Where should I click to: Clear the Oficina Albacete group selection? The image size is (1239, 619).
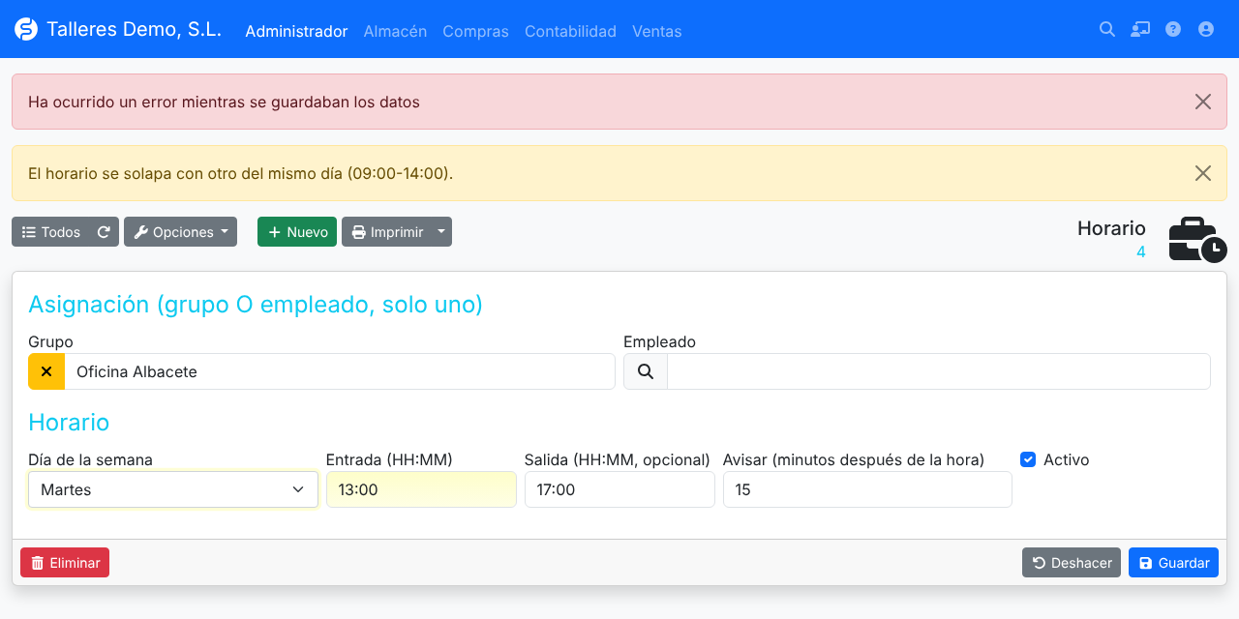pos(46,371)
